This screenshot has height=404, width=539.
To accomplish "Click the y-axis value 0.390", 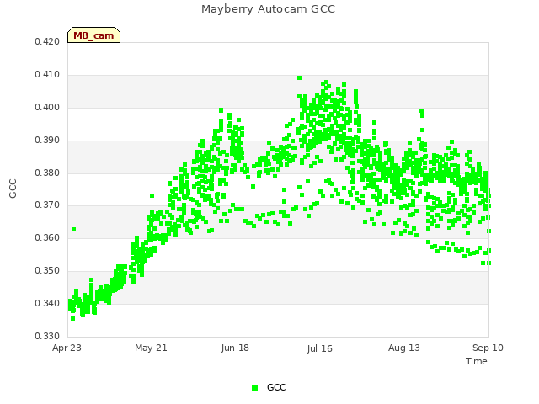I will click(x=47, y=141).
